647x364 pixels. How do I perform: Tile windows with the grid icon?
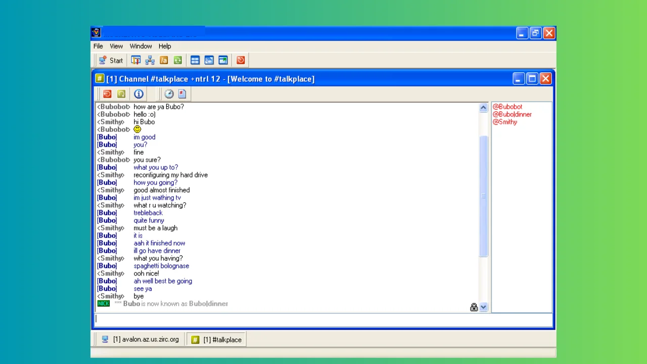195,60
